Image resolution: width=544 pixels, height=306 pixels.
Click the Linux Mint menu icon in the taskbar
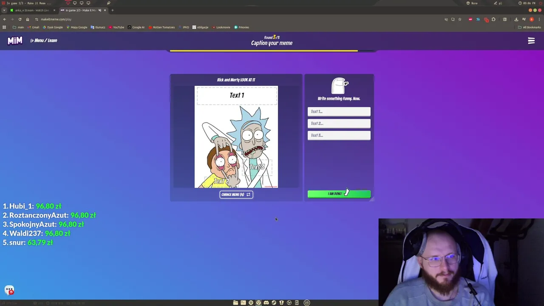click(x=307, y=303)
